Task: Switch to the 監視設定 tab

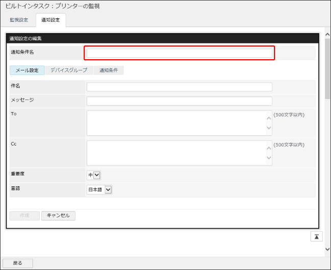Action: point(19,20)
